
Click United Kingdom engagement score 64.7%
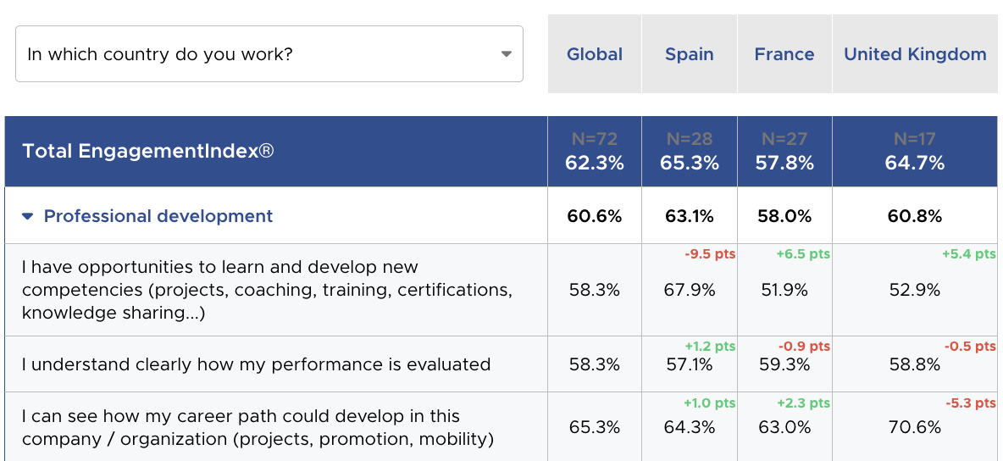[x=915, y=163]
